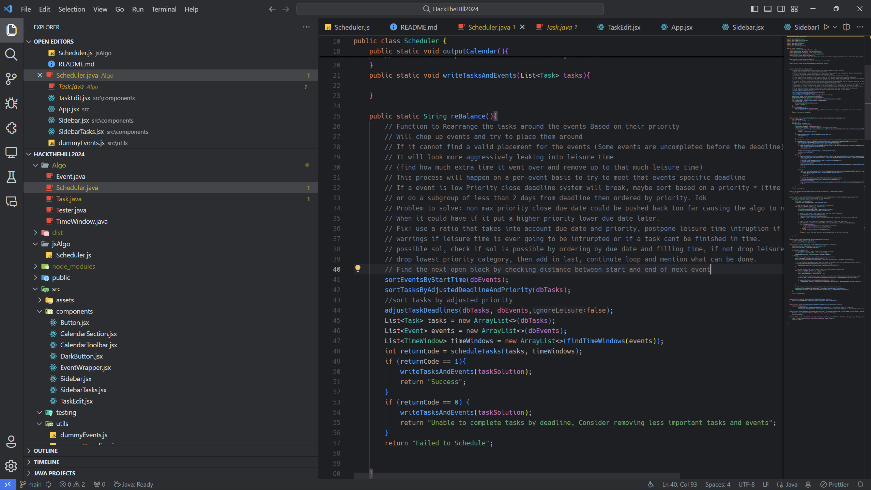Open the Extensions view
The image size is (871, 490).
11,128
